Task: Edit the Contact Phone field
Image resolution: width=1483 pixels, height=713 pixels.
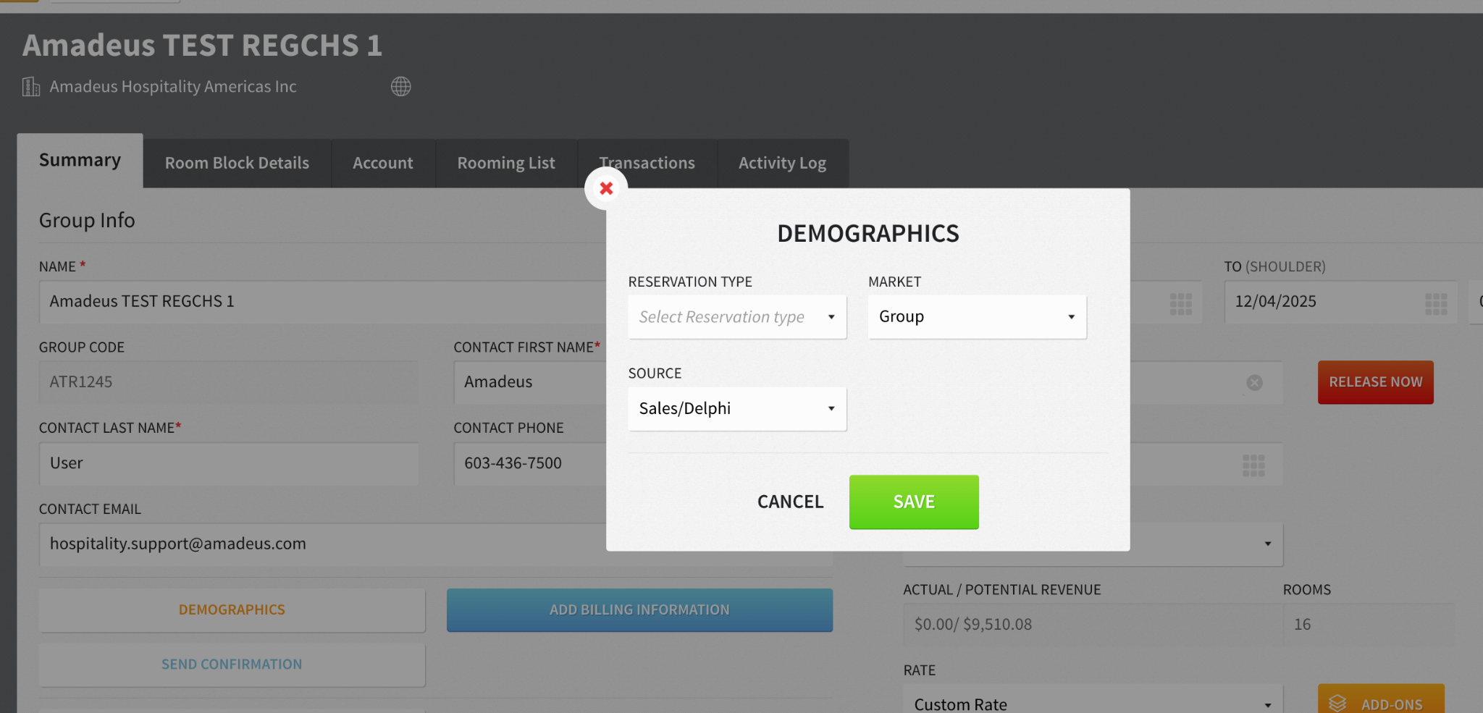Action: pyautogui.click(x=530, y=463)
